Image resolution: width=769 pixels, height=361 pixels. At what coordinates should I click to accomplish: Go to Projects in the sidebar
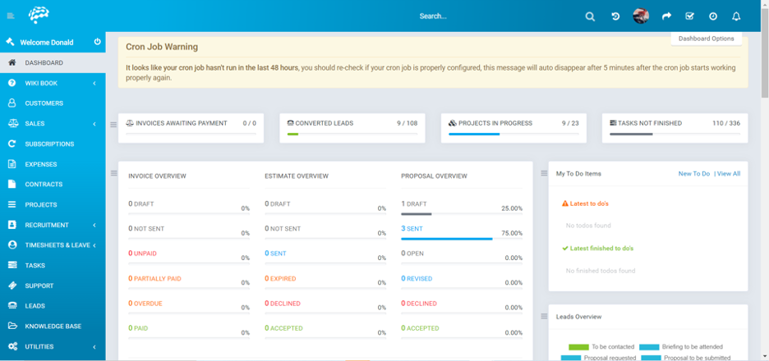(40, 204)
